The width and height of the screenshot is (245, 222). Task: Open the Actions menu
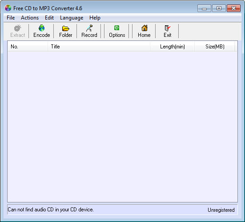(30, 18)
